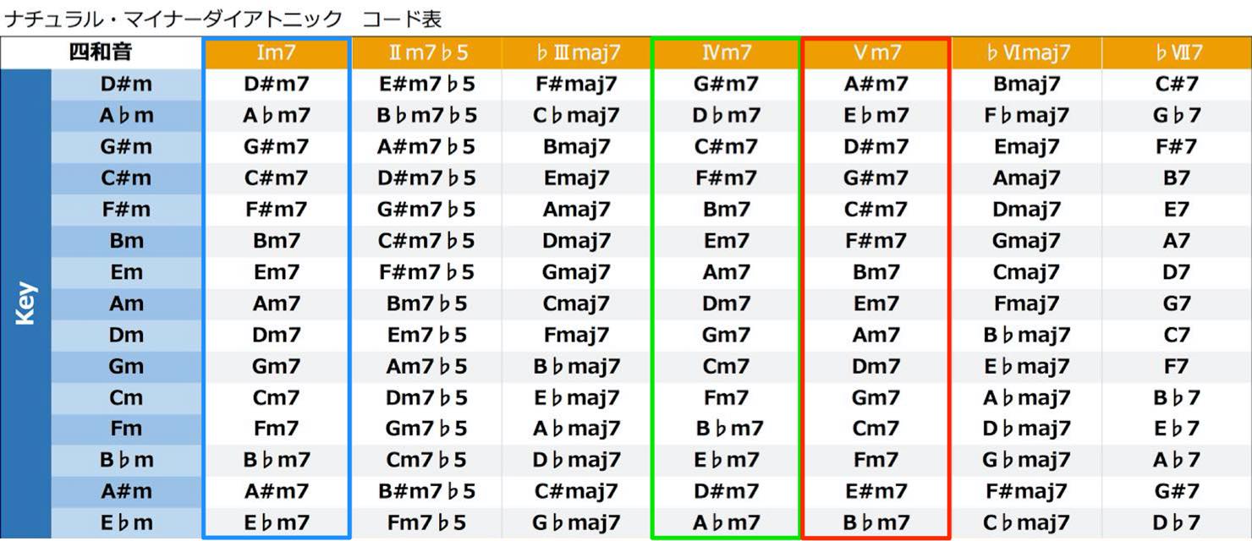Click the B7 chord cell
This screenshot has width=1252, height=541.
[1177, 178]
